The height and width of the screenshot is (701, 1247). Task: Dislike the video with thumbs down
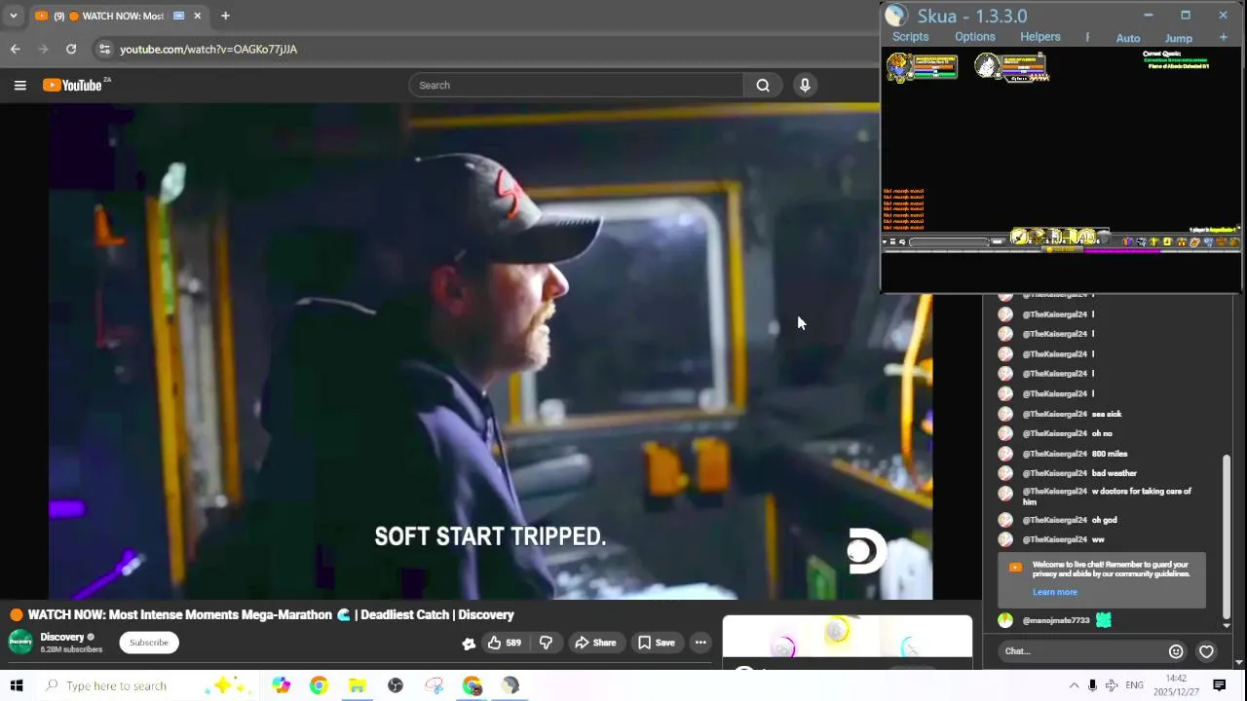pyautogui.click(x=546, y=643)
